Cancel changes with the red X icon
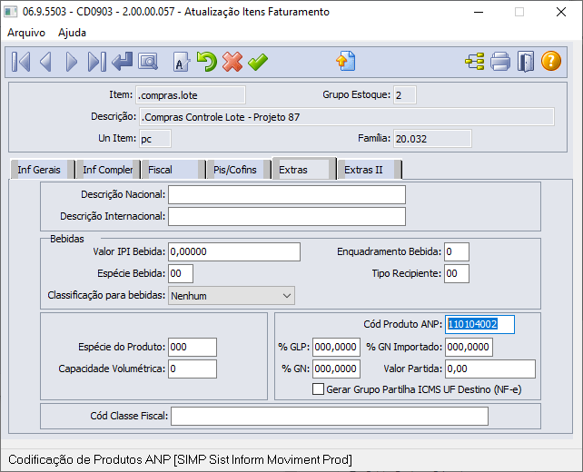Viewport: 583px width, 472px height. coord(232,62)
